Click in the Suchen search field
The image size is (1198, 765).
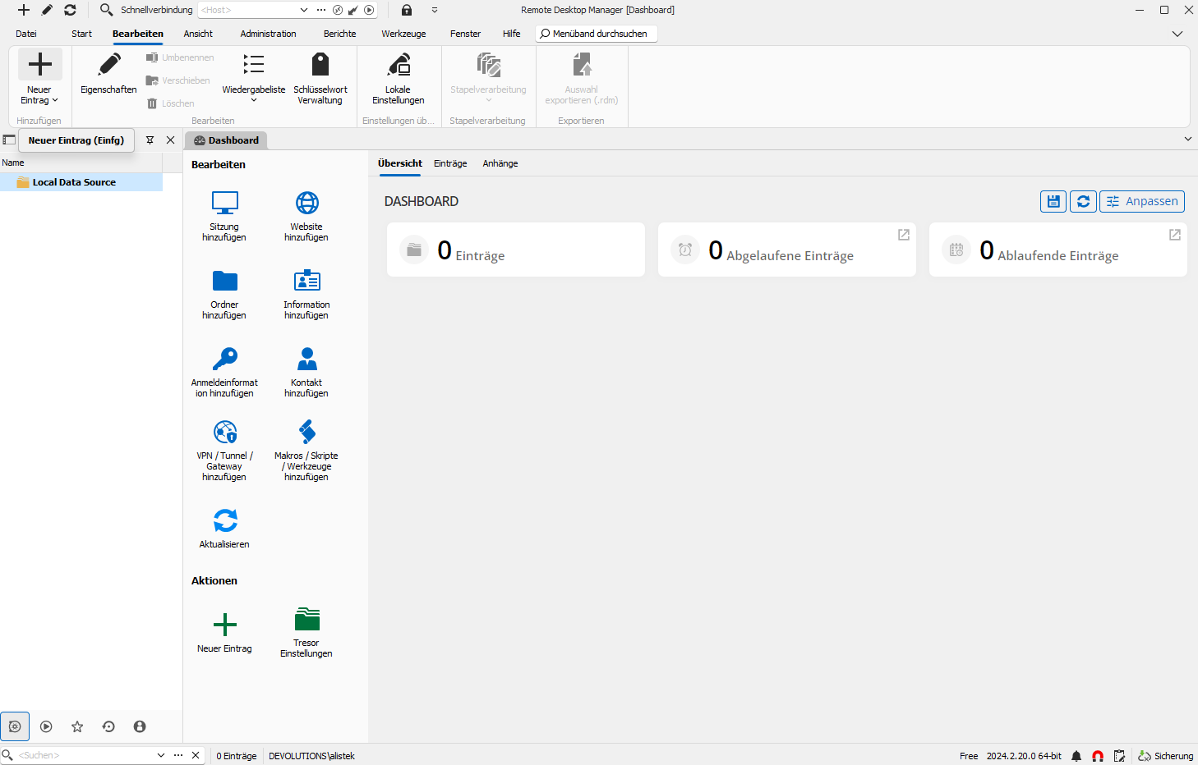coord(85,755)
